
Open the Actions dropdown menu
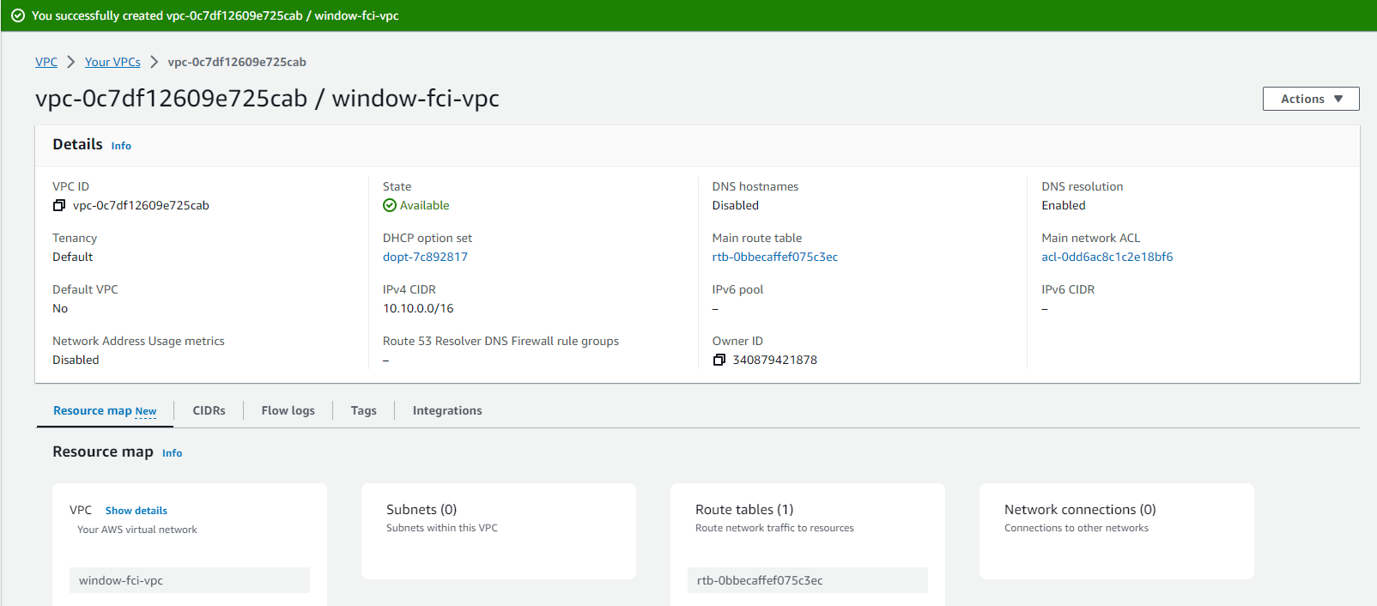[1311, 99]
